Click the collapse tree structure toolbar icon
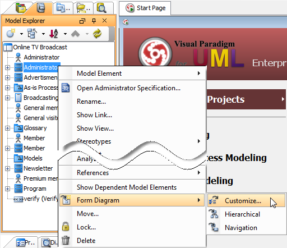This screenshot has width=287, height=248. [x=32, y=33]
